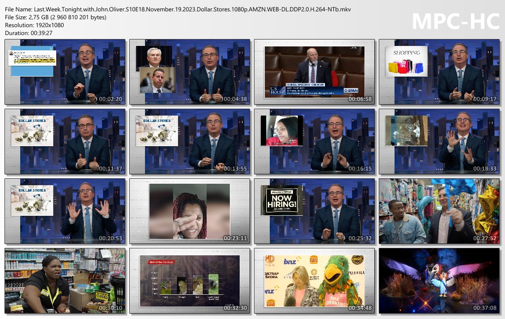Click the green parrot mascot thumbnail
This screenshot has width=505, height=319.
tap(314, 280)
